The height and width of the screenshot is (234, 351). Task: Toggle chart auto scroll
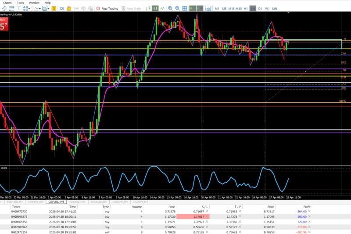(192, 8)
